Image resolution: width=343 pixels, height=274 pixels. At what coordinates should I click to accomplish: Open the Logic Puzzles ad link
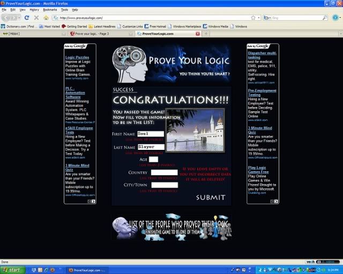point(77,57)
